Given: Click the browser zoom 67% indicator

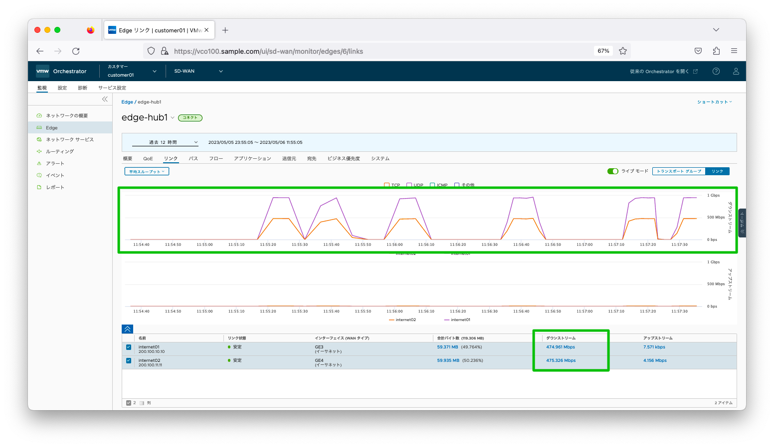Looking at the screenshot, I should pos(603,51).
